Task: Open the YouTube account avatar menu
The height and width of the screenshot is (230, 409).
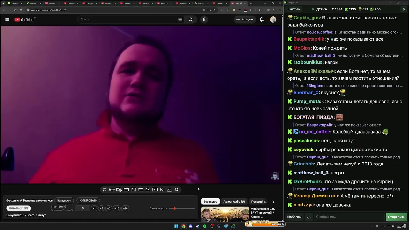Action: [x=273, y=19]
